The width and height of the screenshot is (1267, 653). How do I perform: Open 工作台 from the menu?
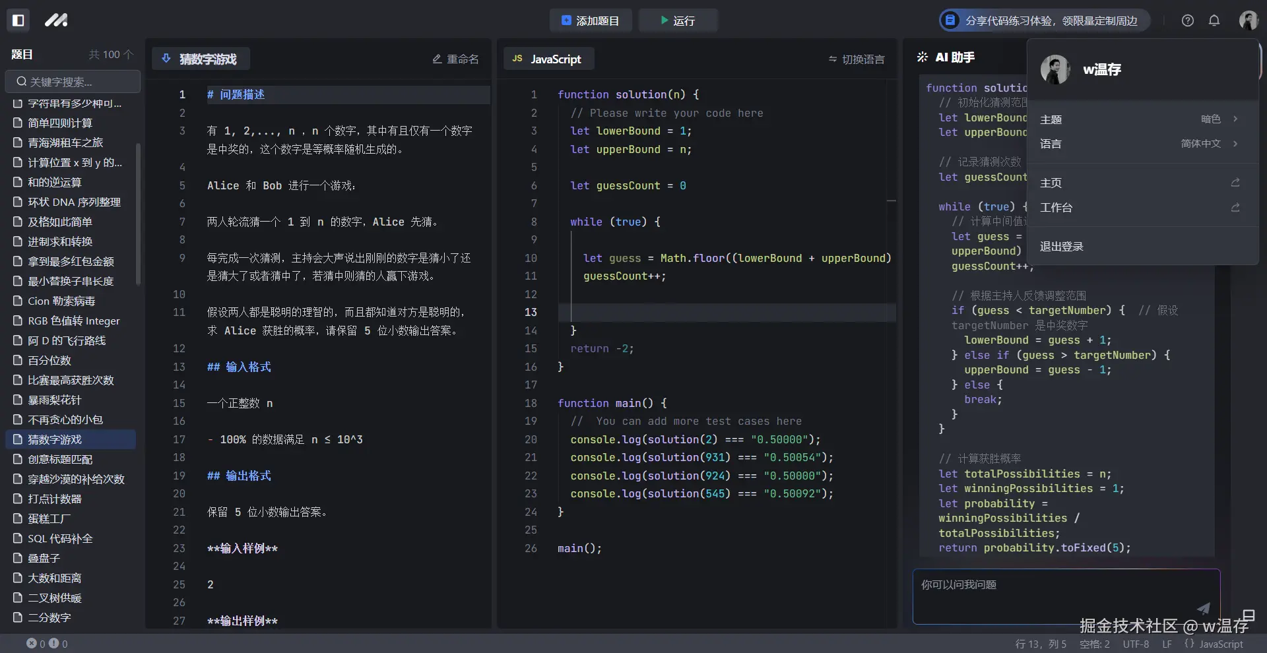point(1056,207)
